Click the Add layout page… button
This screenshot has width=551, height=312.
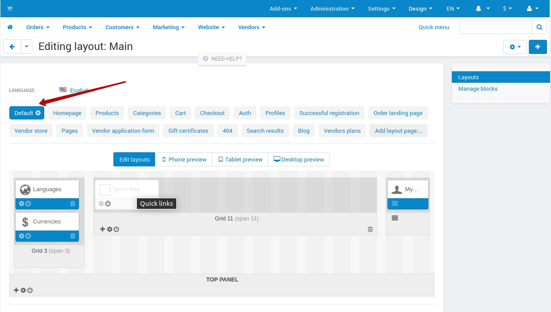tap(399, 131)
